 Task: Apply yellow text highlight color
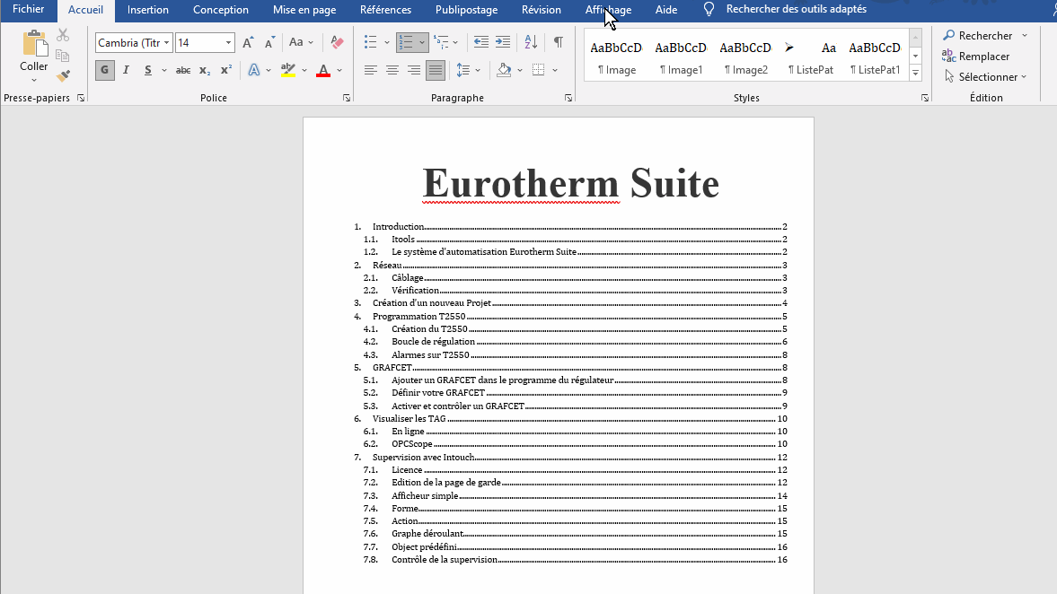pyautogui.click(x=288, y=70)
